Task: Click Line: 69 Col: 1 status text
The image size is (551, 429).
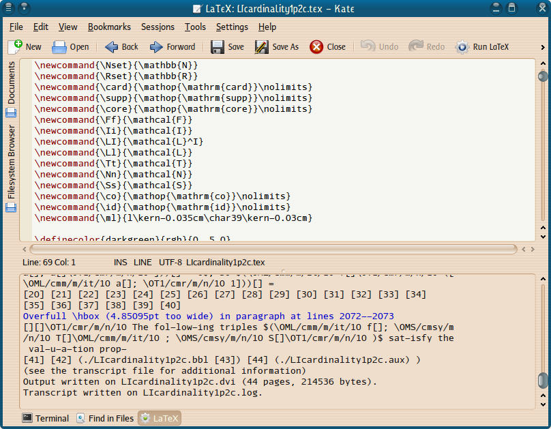Action: pos(49,263)
